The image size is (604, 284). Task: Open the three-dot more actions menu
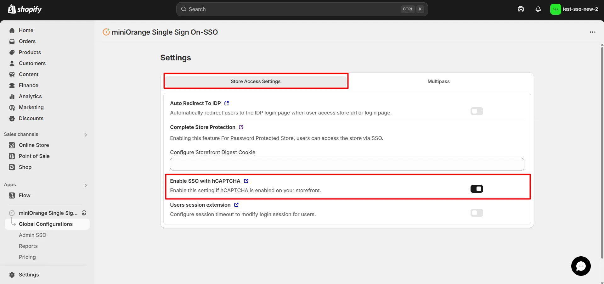coord(593,32)
